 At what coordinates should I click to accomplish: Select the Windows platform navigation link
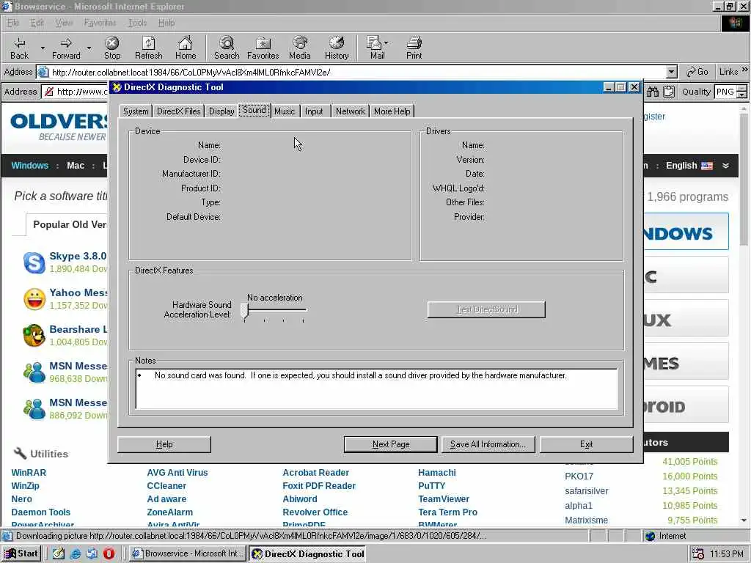(29, 166)
